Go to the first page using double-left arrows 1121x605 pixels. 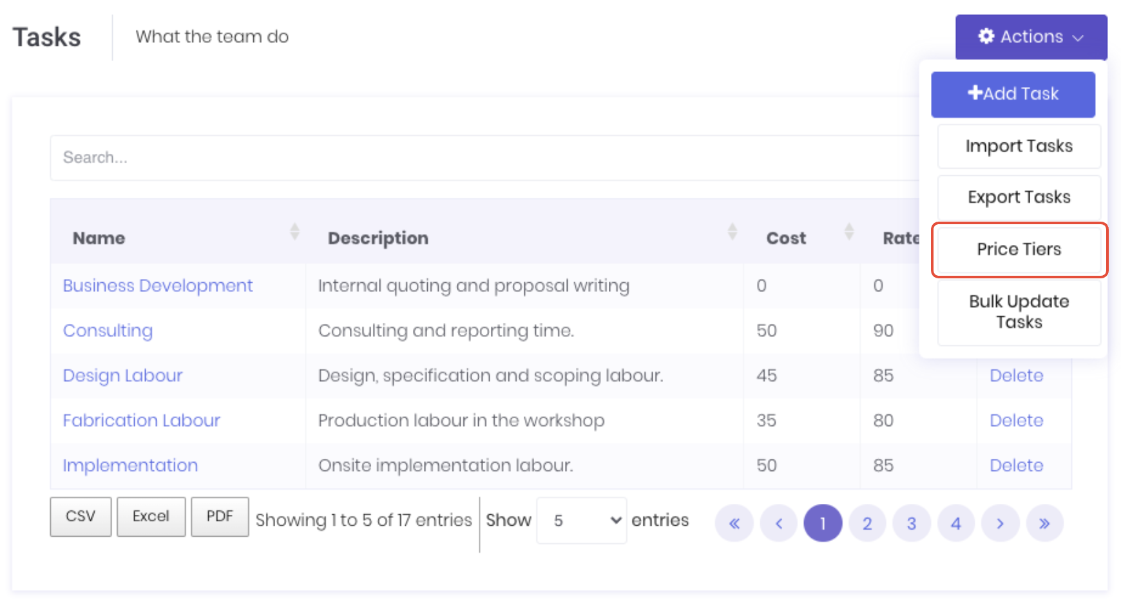734,523
